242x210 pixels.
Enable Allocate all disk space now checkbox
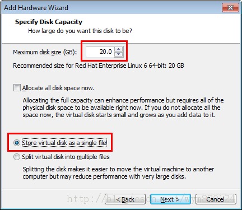[17, 88]
